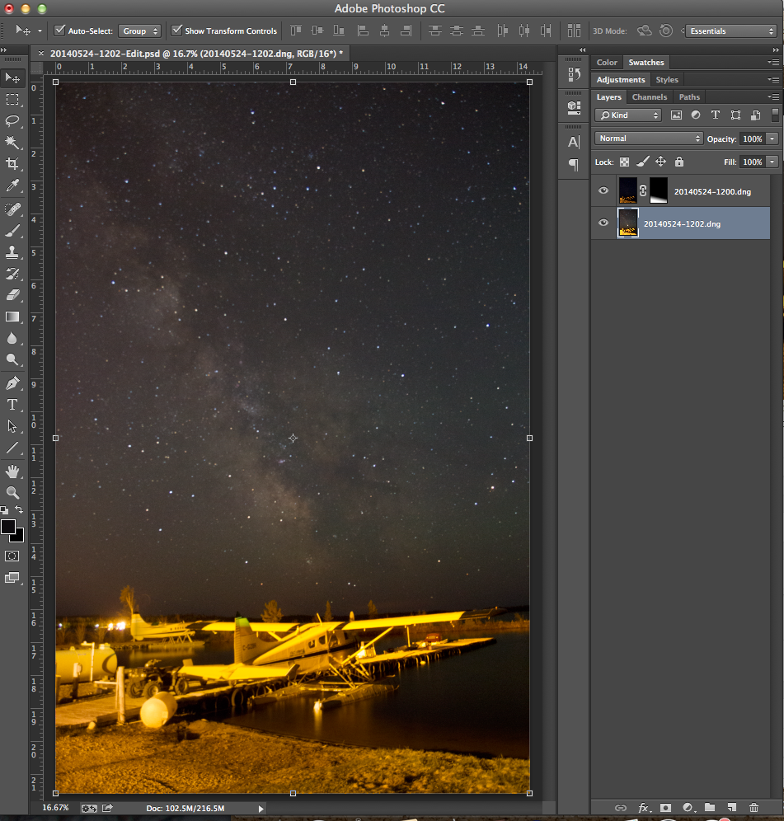Select the Horizontal Type tool

point(12,404)
